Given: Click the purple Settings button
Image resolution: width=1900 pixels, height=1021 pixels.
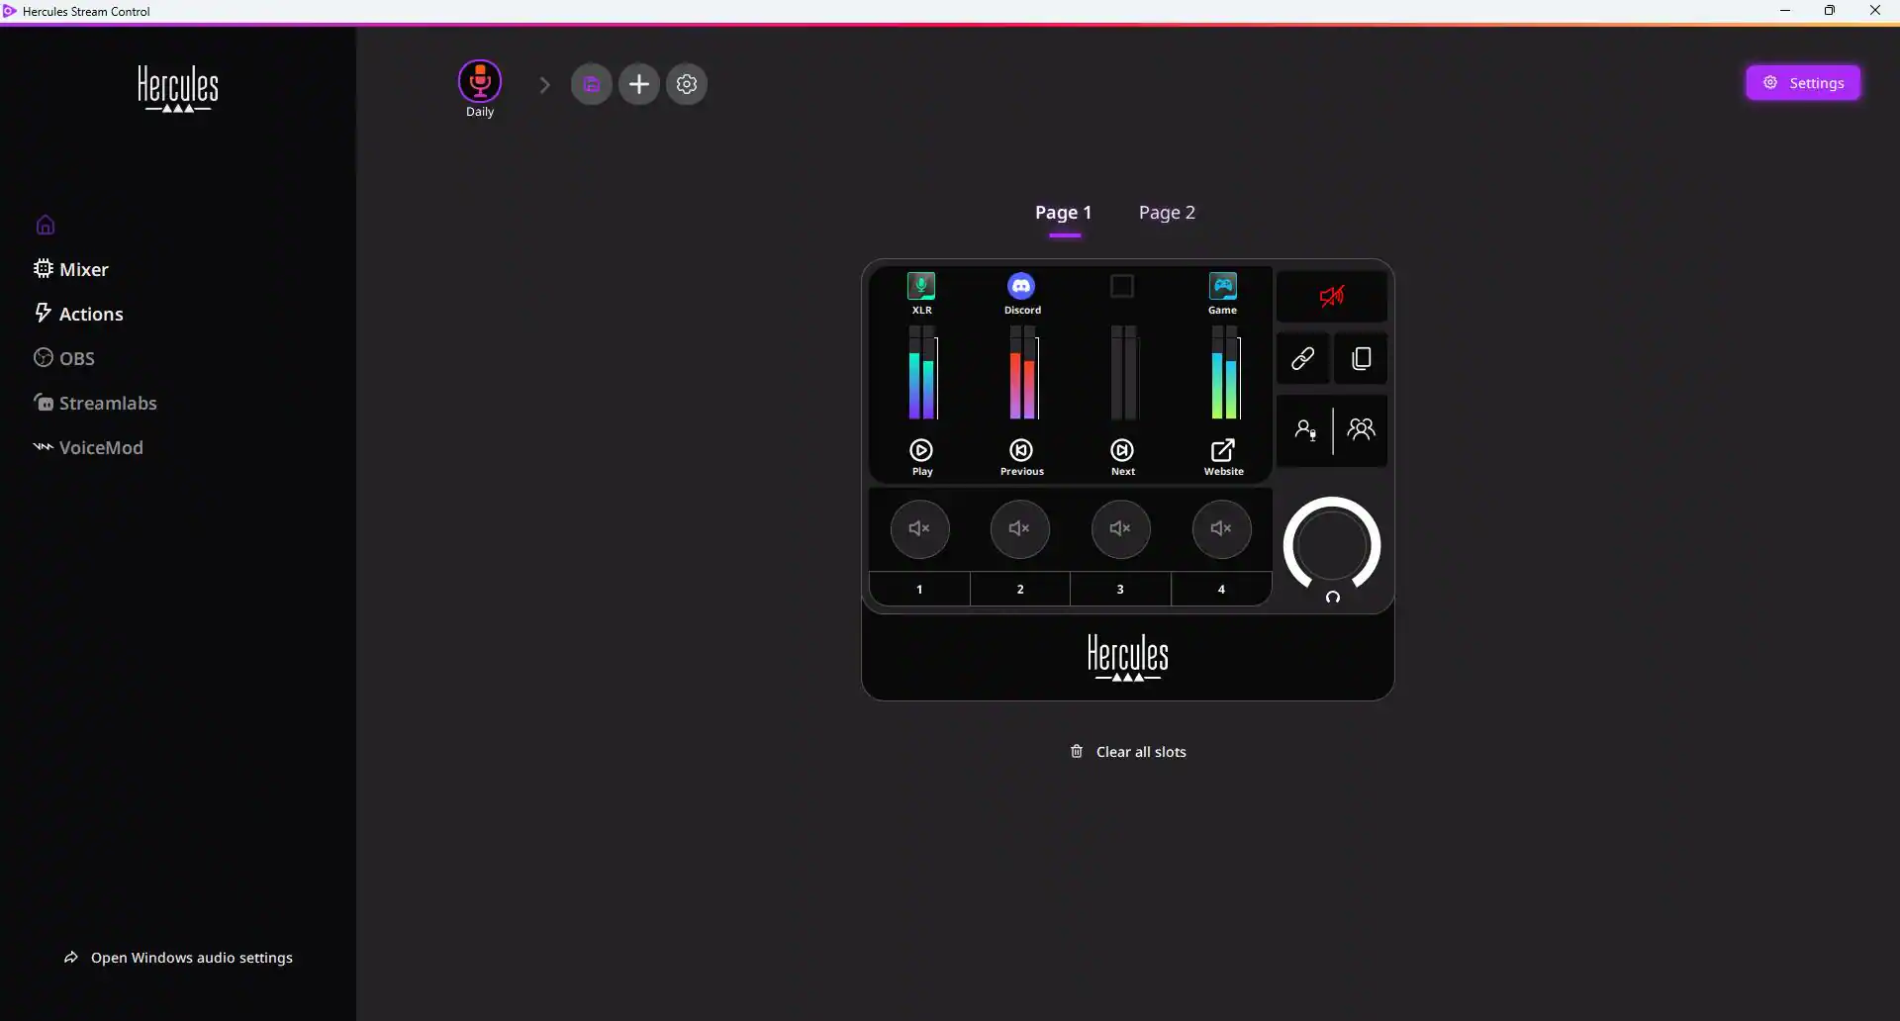Looking at the screenshot, I should [1803, 83].
